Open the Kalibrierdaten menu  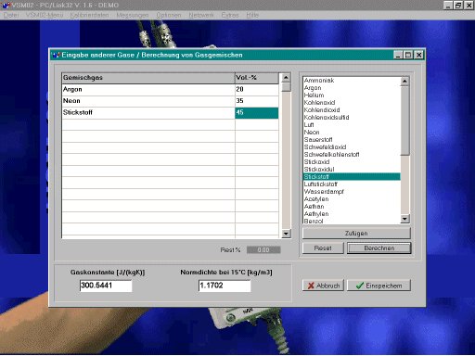89,15
